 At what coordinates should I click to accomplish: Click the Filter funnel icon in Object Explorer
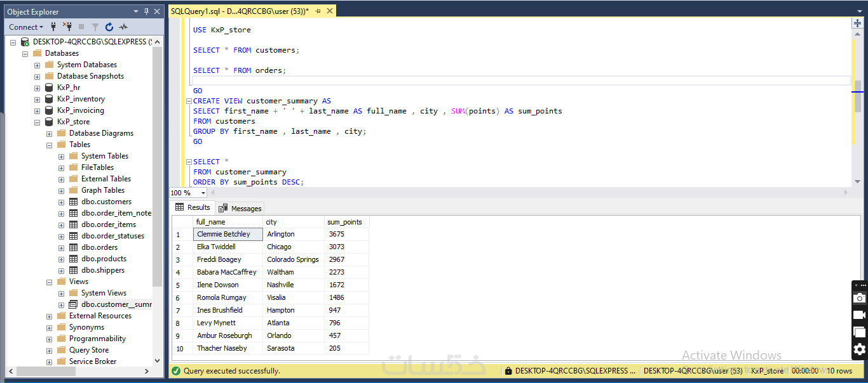[95, 27]
